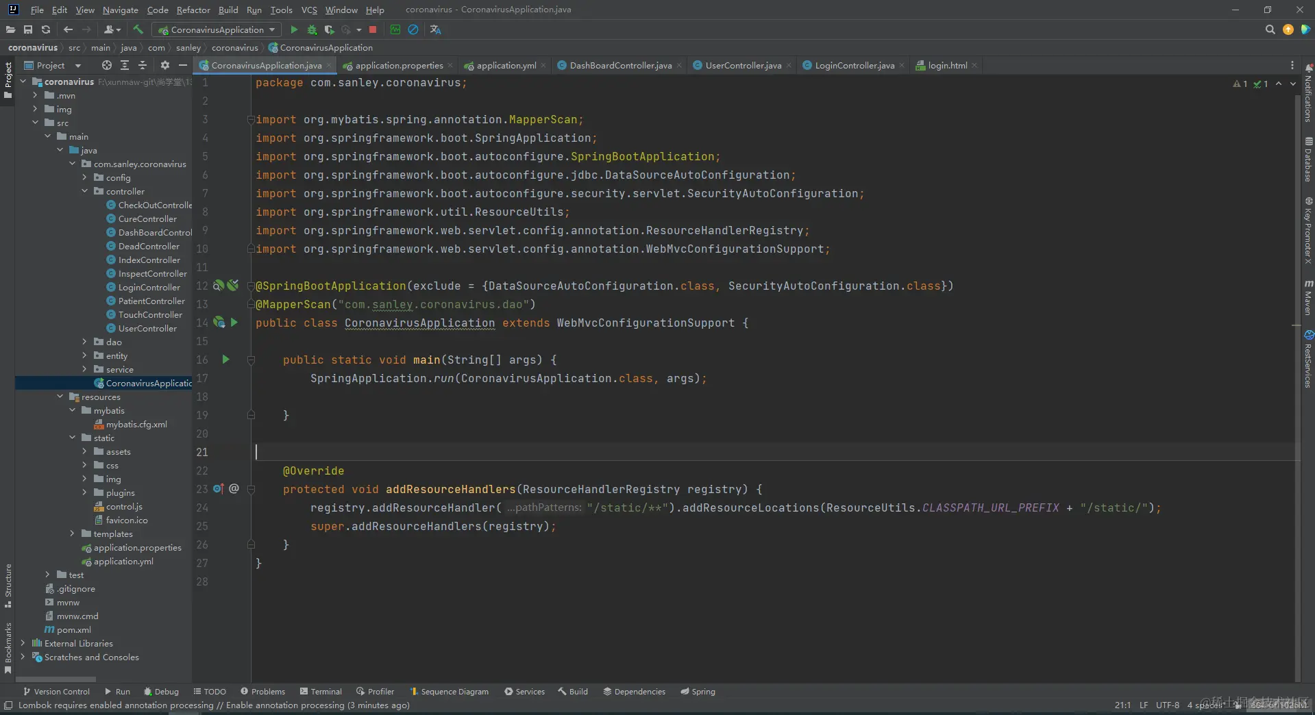
Task: Toggle the RestServices tool window
Action: pyautogui.click(x=1308, y=359)
